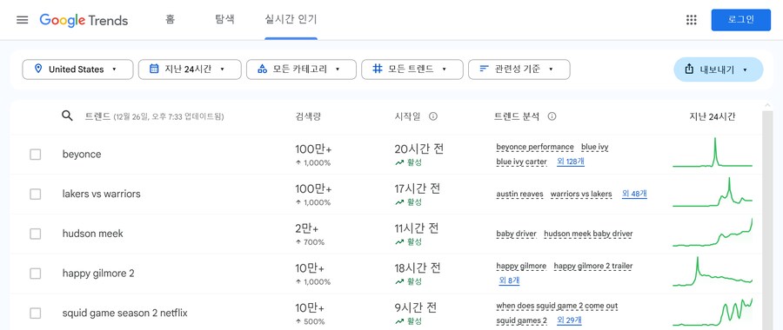
Task: Click squid game season 2 netflix trend name
Action: [x=124, y=313]
